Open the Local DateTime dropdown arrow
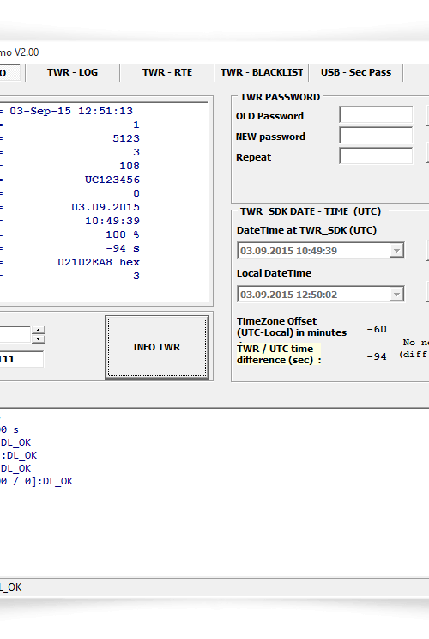This screenshot has width=429, height=639. [x=396, y=295]
